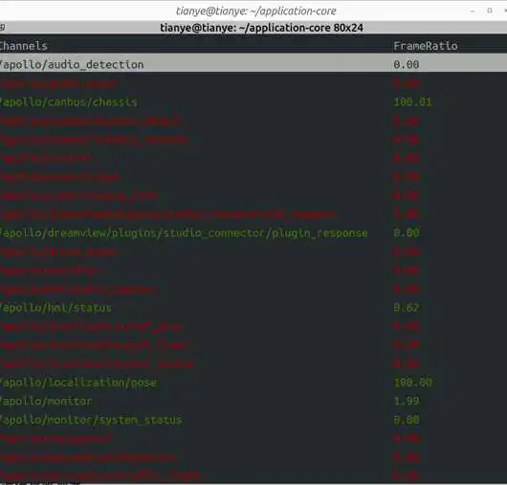Screen dimensions: 507x485
Task: Click the Channels column header
Action: tap(24, 46)
